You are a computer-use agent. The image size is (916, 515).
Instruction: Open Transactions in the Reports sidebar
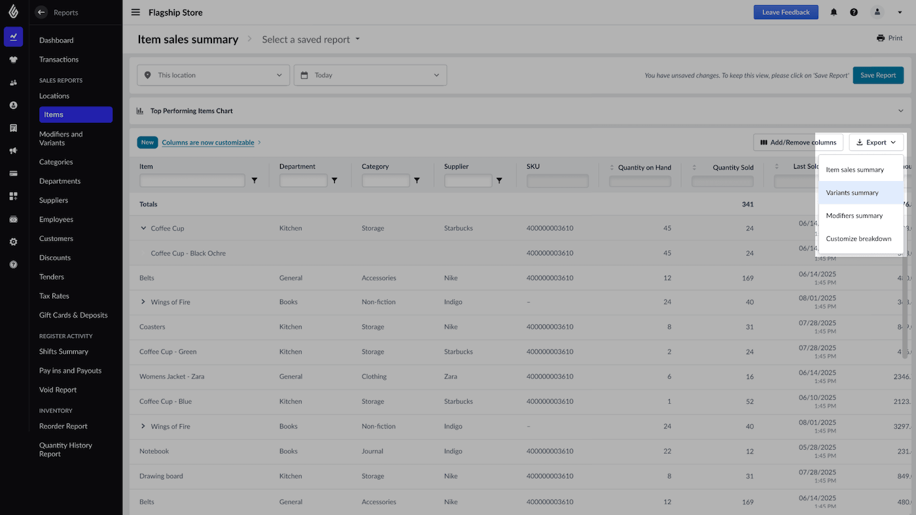coord(59,59)
